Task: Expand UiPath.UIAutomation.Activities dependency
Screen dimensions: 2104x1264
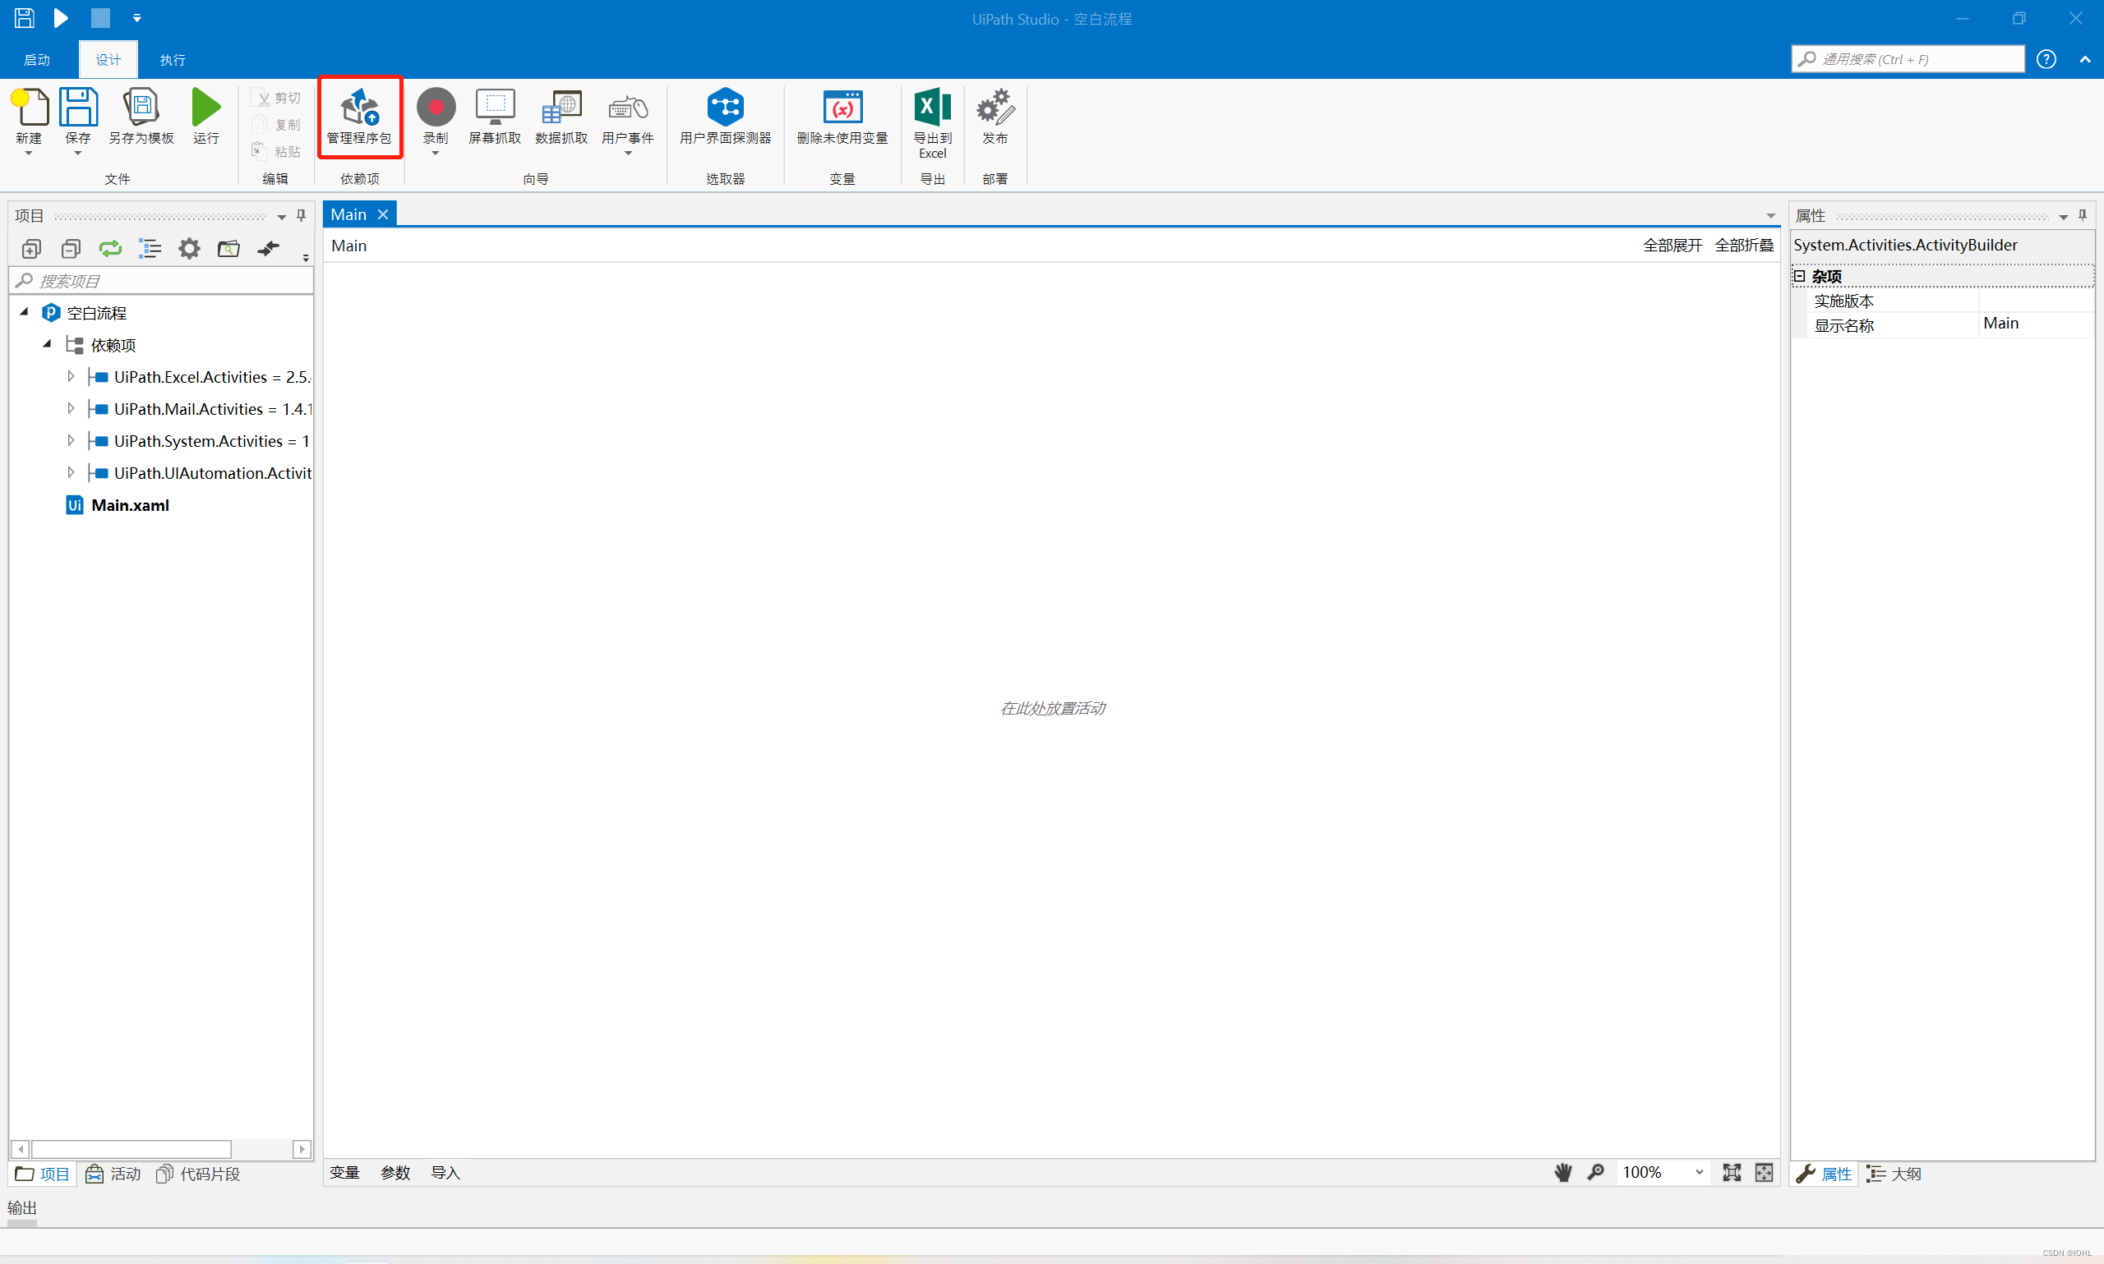Action: [71, 473]
